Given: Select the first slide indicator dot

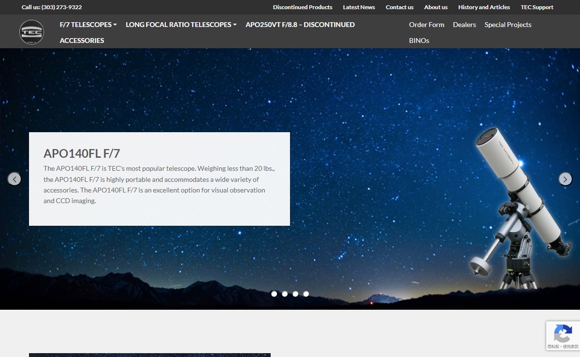Looking at the screenshot, I should coord(274,294).
